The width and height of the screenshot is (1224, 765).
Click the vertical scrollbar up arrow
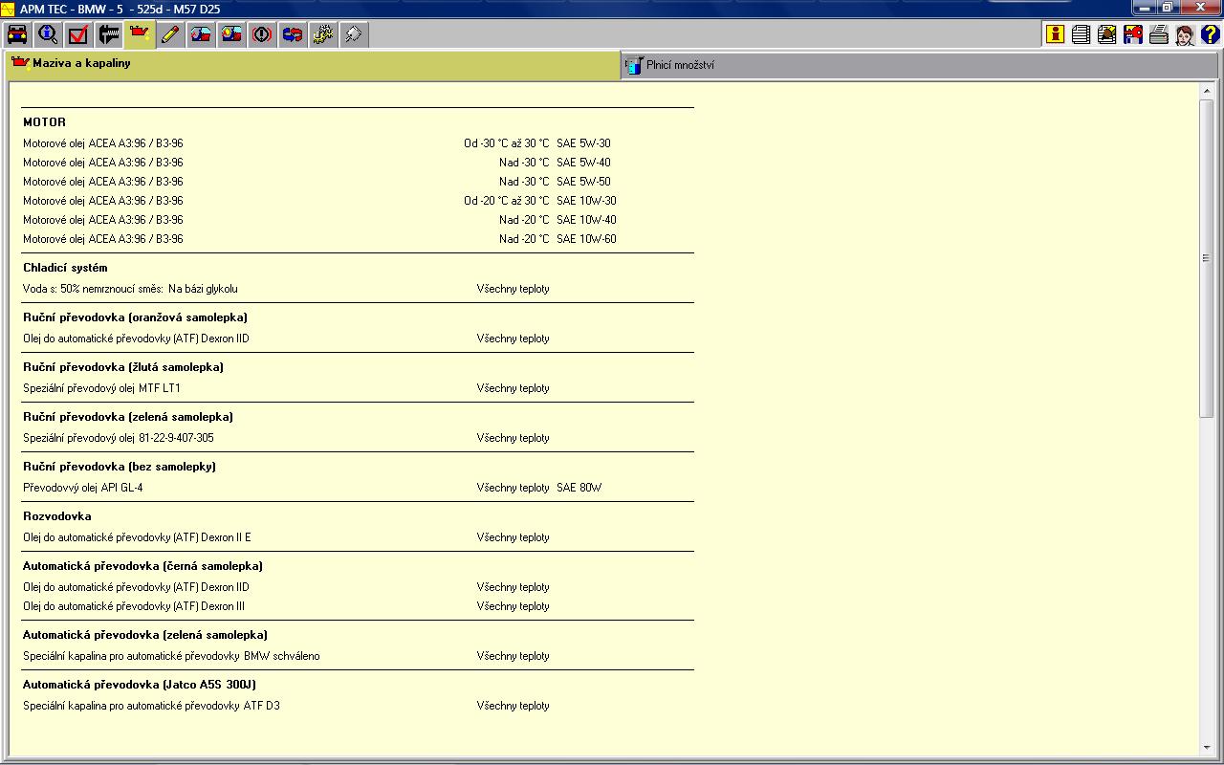coord(1207,91)
